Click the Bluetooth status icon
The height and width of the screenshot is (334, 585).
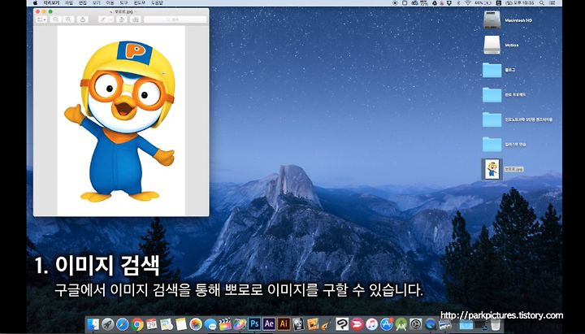458,3
